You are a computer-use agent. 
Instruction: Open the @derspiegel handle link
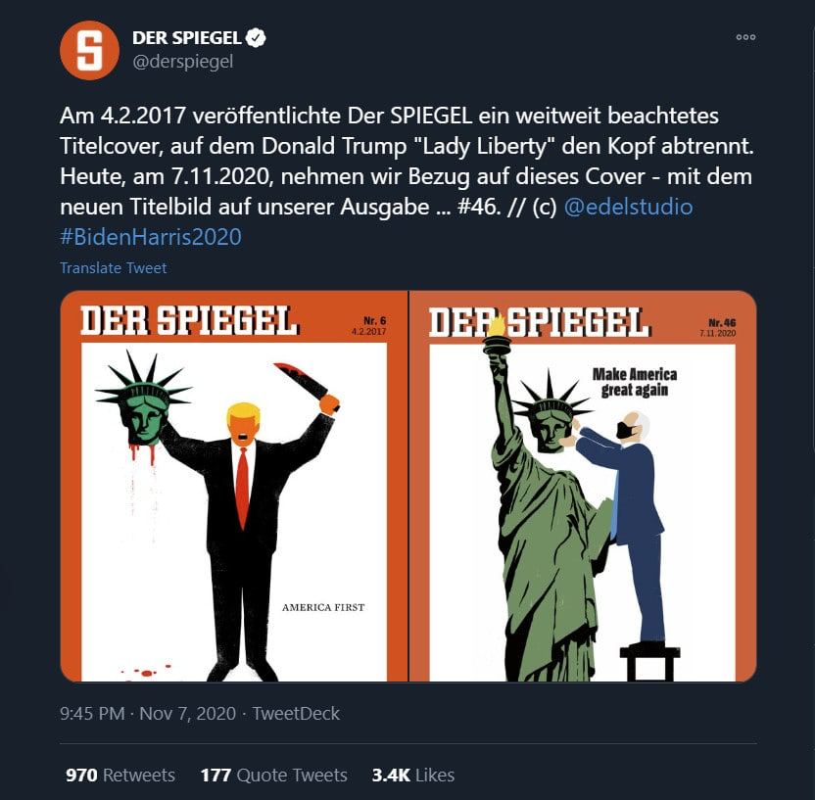point(183,62)
